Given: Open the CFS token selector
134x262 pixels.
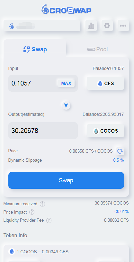Looking at the screenshot, I should click(105, 83).
